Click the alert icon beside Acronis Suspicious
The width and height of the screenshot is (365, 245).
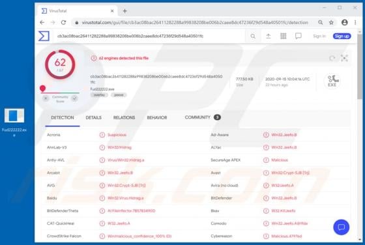(x=102, y=135)
